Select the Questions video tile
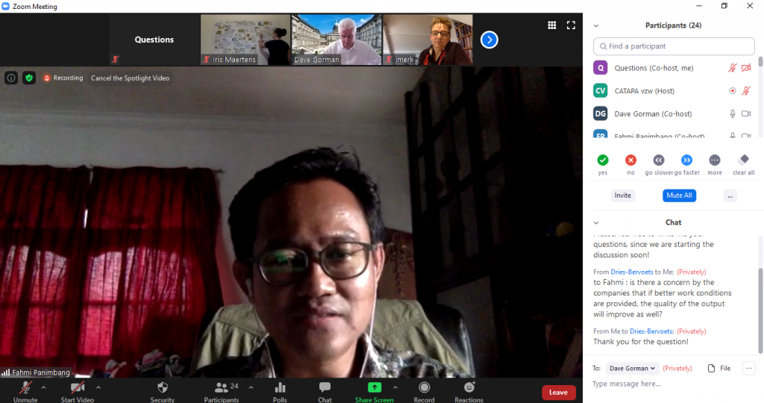Viewport: 764px width, 403px height. (154, 40)
